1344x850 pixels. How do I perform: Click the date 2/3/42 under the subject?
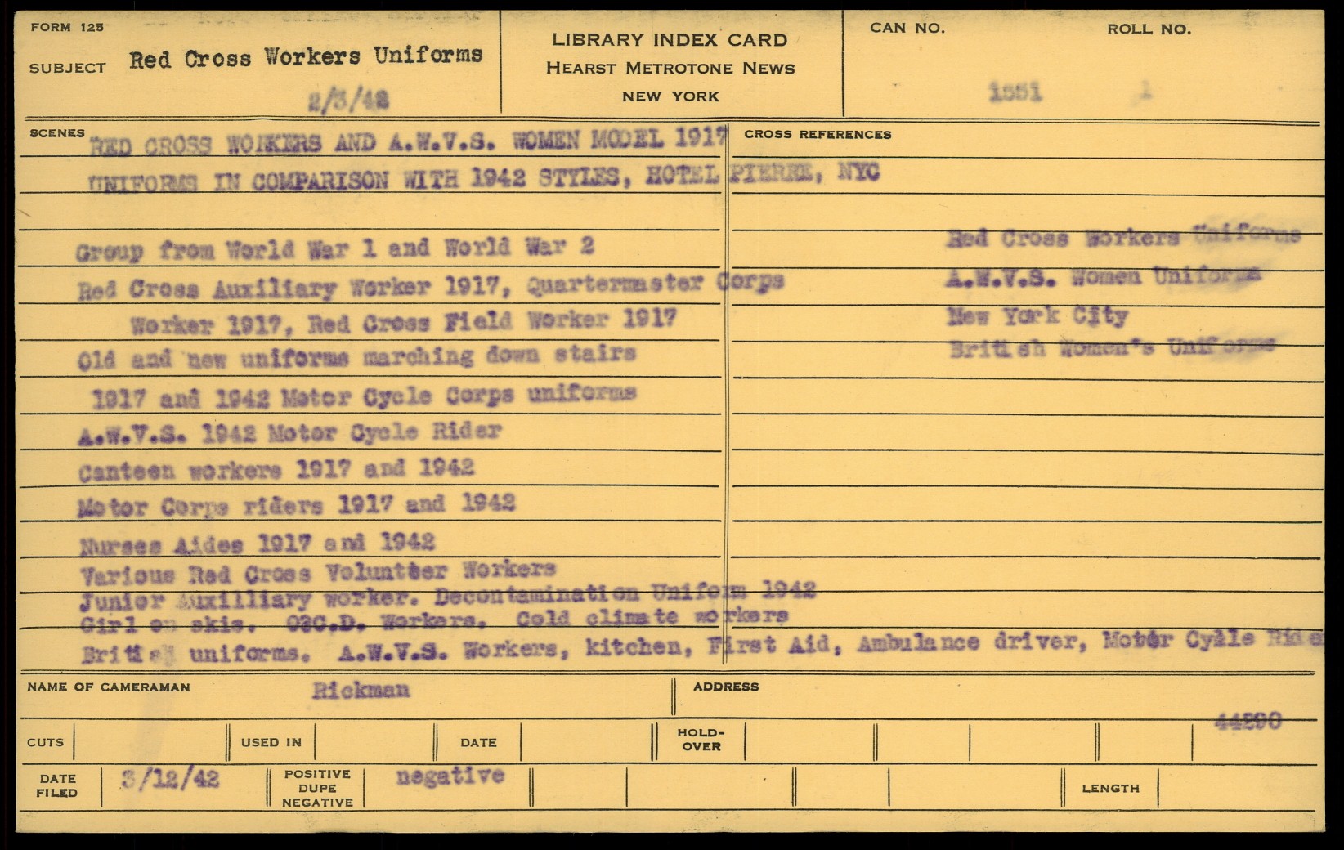point(348,101)
